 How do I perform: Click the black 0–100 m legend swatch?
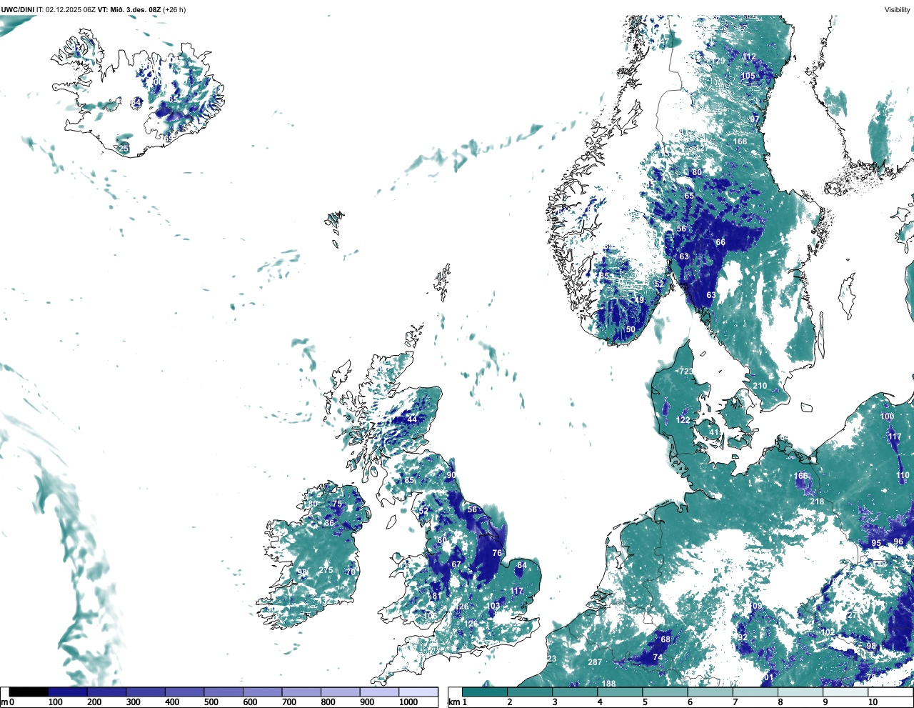[29, 692]
